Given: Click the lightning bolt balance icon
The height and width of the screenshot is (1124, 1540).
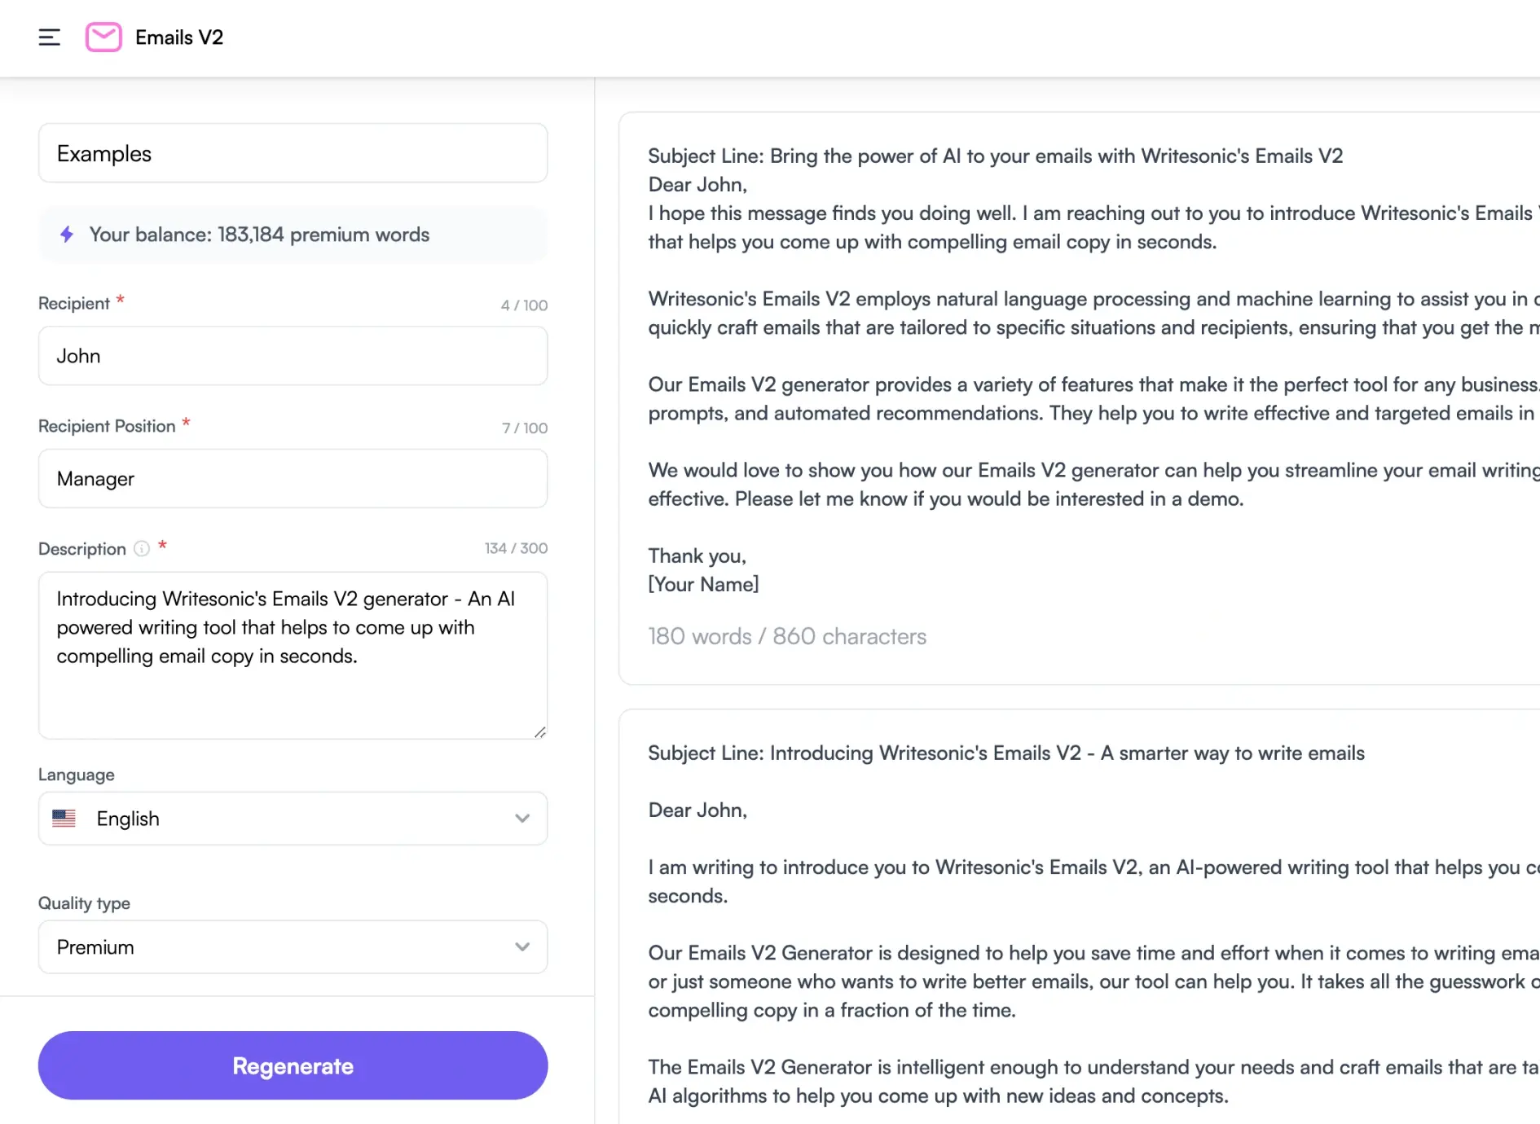Looking at the screenshot, I should click(67, 235).
